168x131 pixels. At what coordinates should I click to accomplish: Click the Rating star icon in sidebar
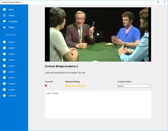pyautogui.click(x=4, y=27)
